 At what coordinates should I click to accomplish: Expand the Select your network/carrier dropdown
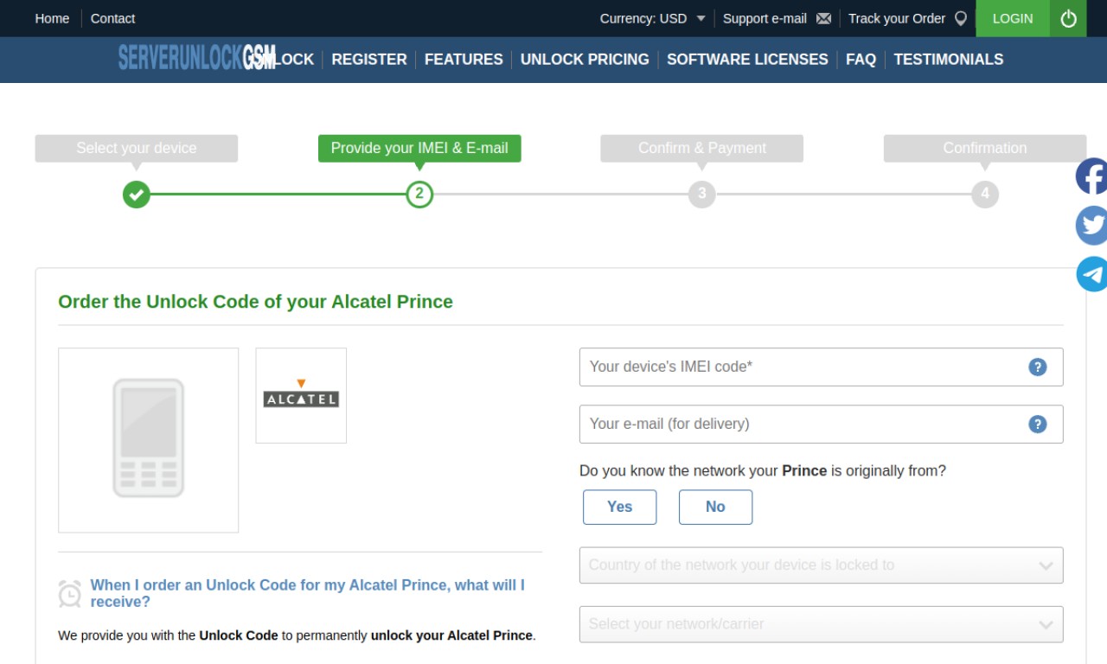[821, 624]
